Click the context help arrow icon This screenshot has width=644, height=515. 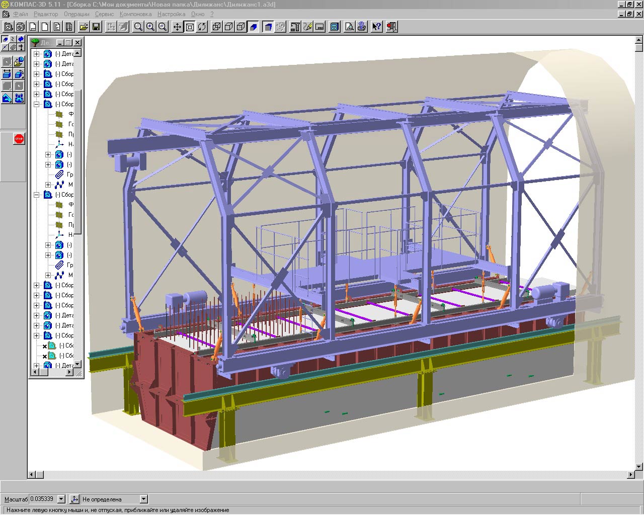(376, 27)
